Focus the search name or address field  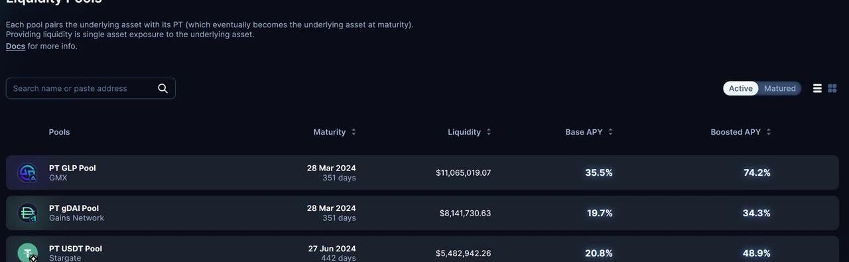[x=91, y=88]
